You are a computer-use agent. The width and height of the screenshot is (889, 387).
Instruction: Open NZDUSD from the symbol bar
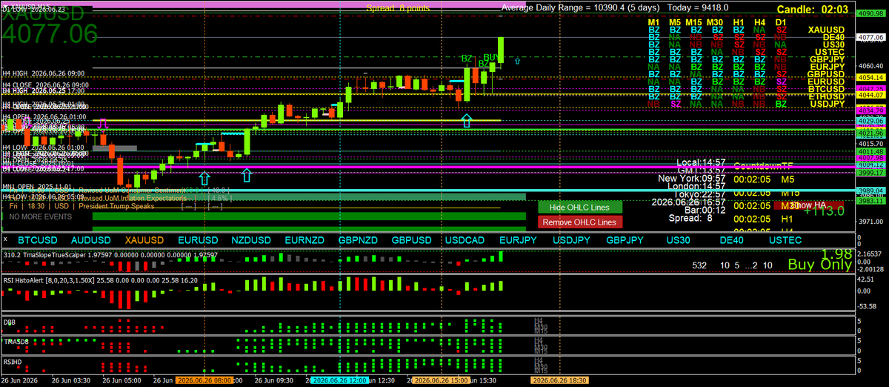click(251, 240)
